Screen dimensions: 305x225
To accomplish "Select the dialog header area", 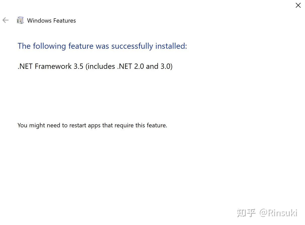I will click(x=100, y=20).
